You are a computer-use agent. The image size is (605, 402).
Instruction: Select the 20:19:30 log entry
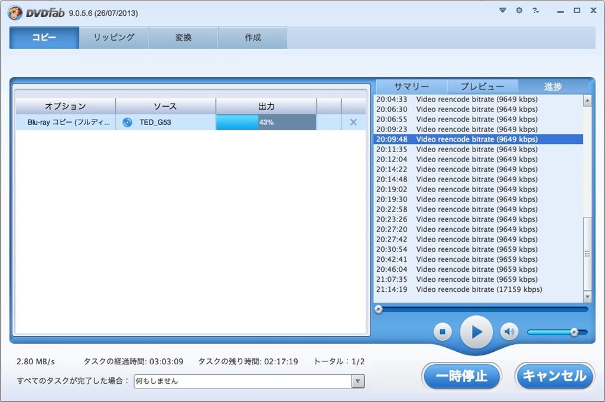coord(479,199)
